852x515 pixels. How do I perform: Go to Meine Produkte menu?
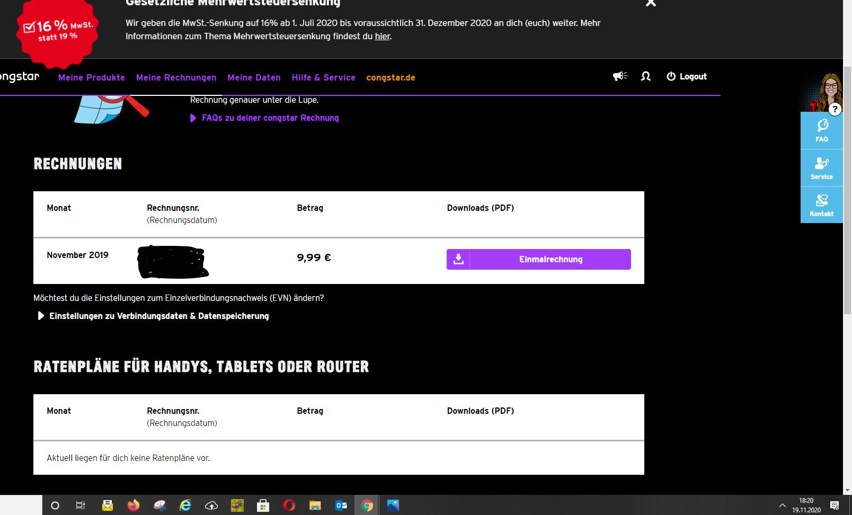tap(92, 77)
